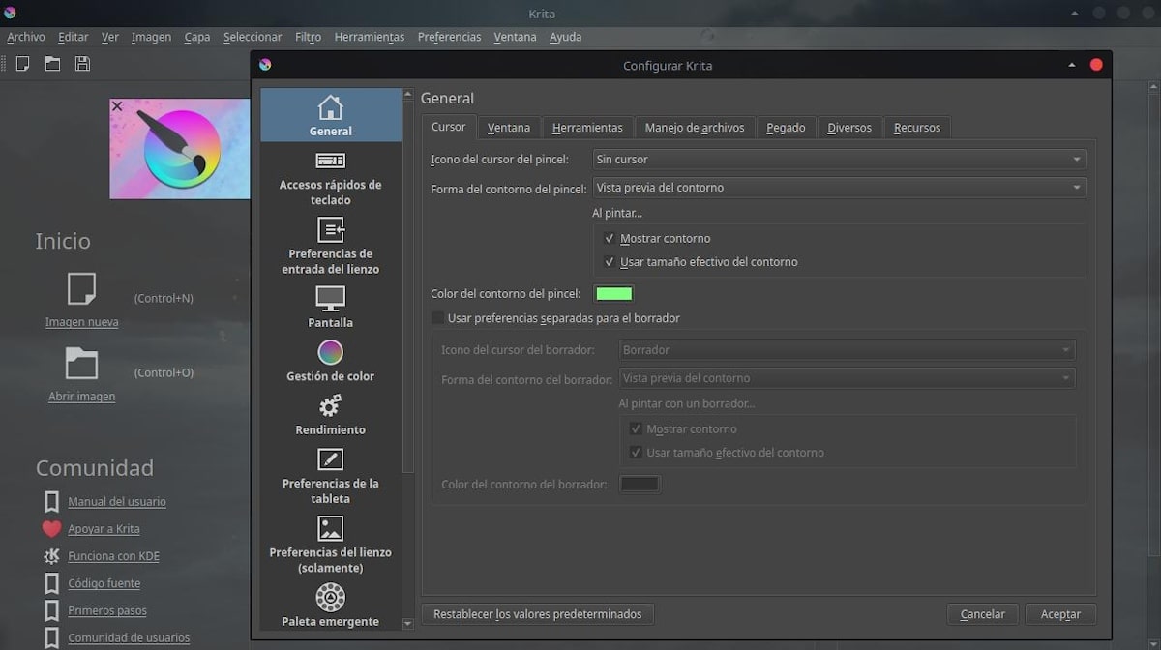
Task: Open the Icono del cursor del pincel dropdown
Action: click(x=839, y=159)
